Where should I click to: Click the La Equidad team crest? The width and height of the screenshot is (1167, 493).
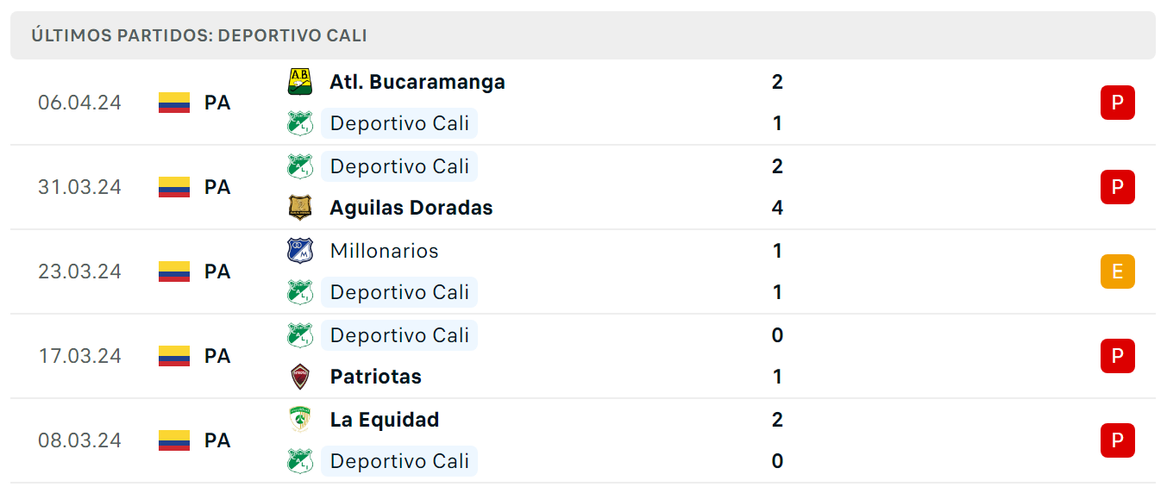coord(299,420)
